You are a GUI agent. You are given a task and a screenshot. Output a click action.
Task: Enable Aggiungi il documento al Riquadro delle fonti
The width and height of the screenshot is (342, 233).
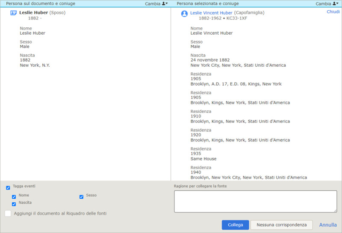pyautogui.click(x=8, y=213)
